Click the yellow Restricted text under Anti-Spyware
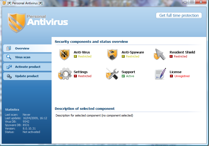Viewport: 209px width, 146px height. click(132, 56)
